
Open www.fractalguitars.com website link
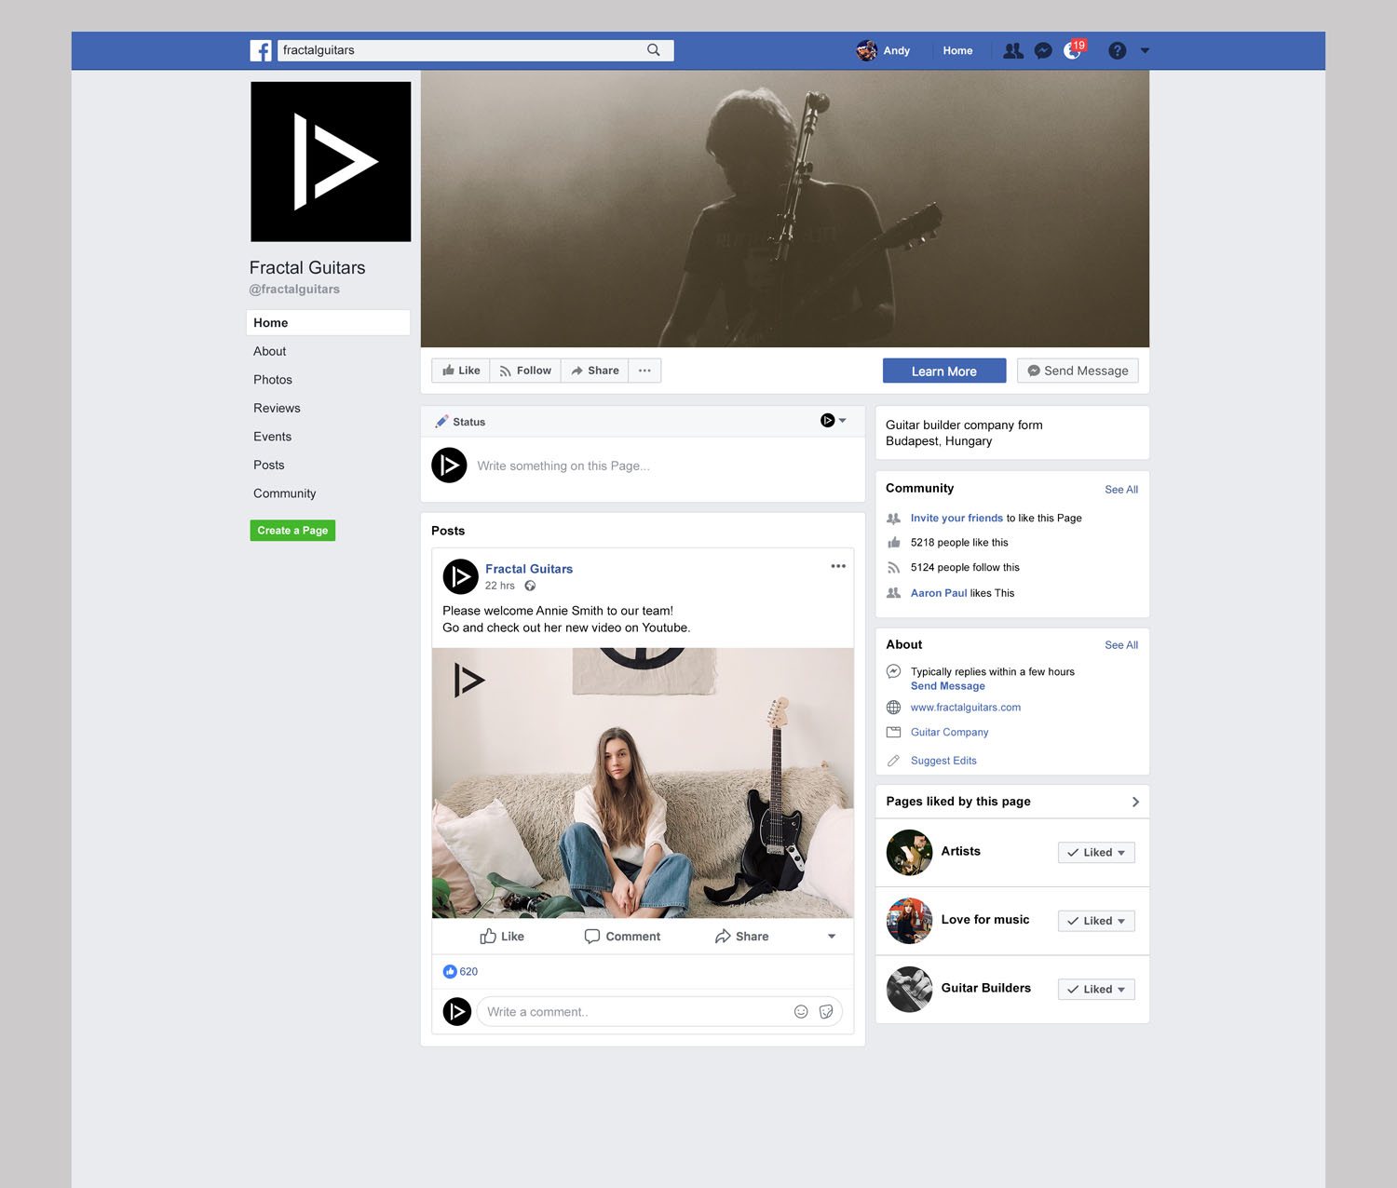(965, 708)
